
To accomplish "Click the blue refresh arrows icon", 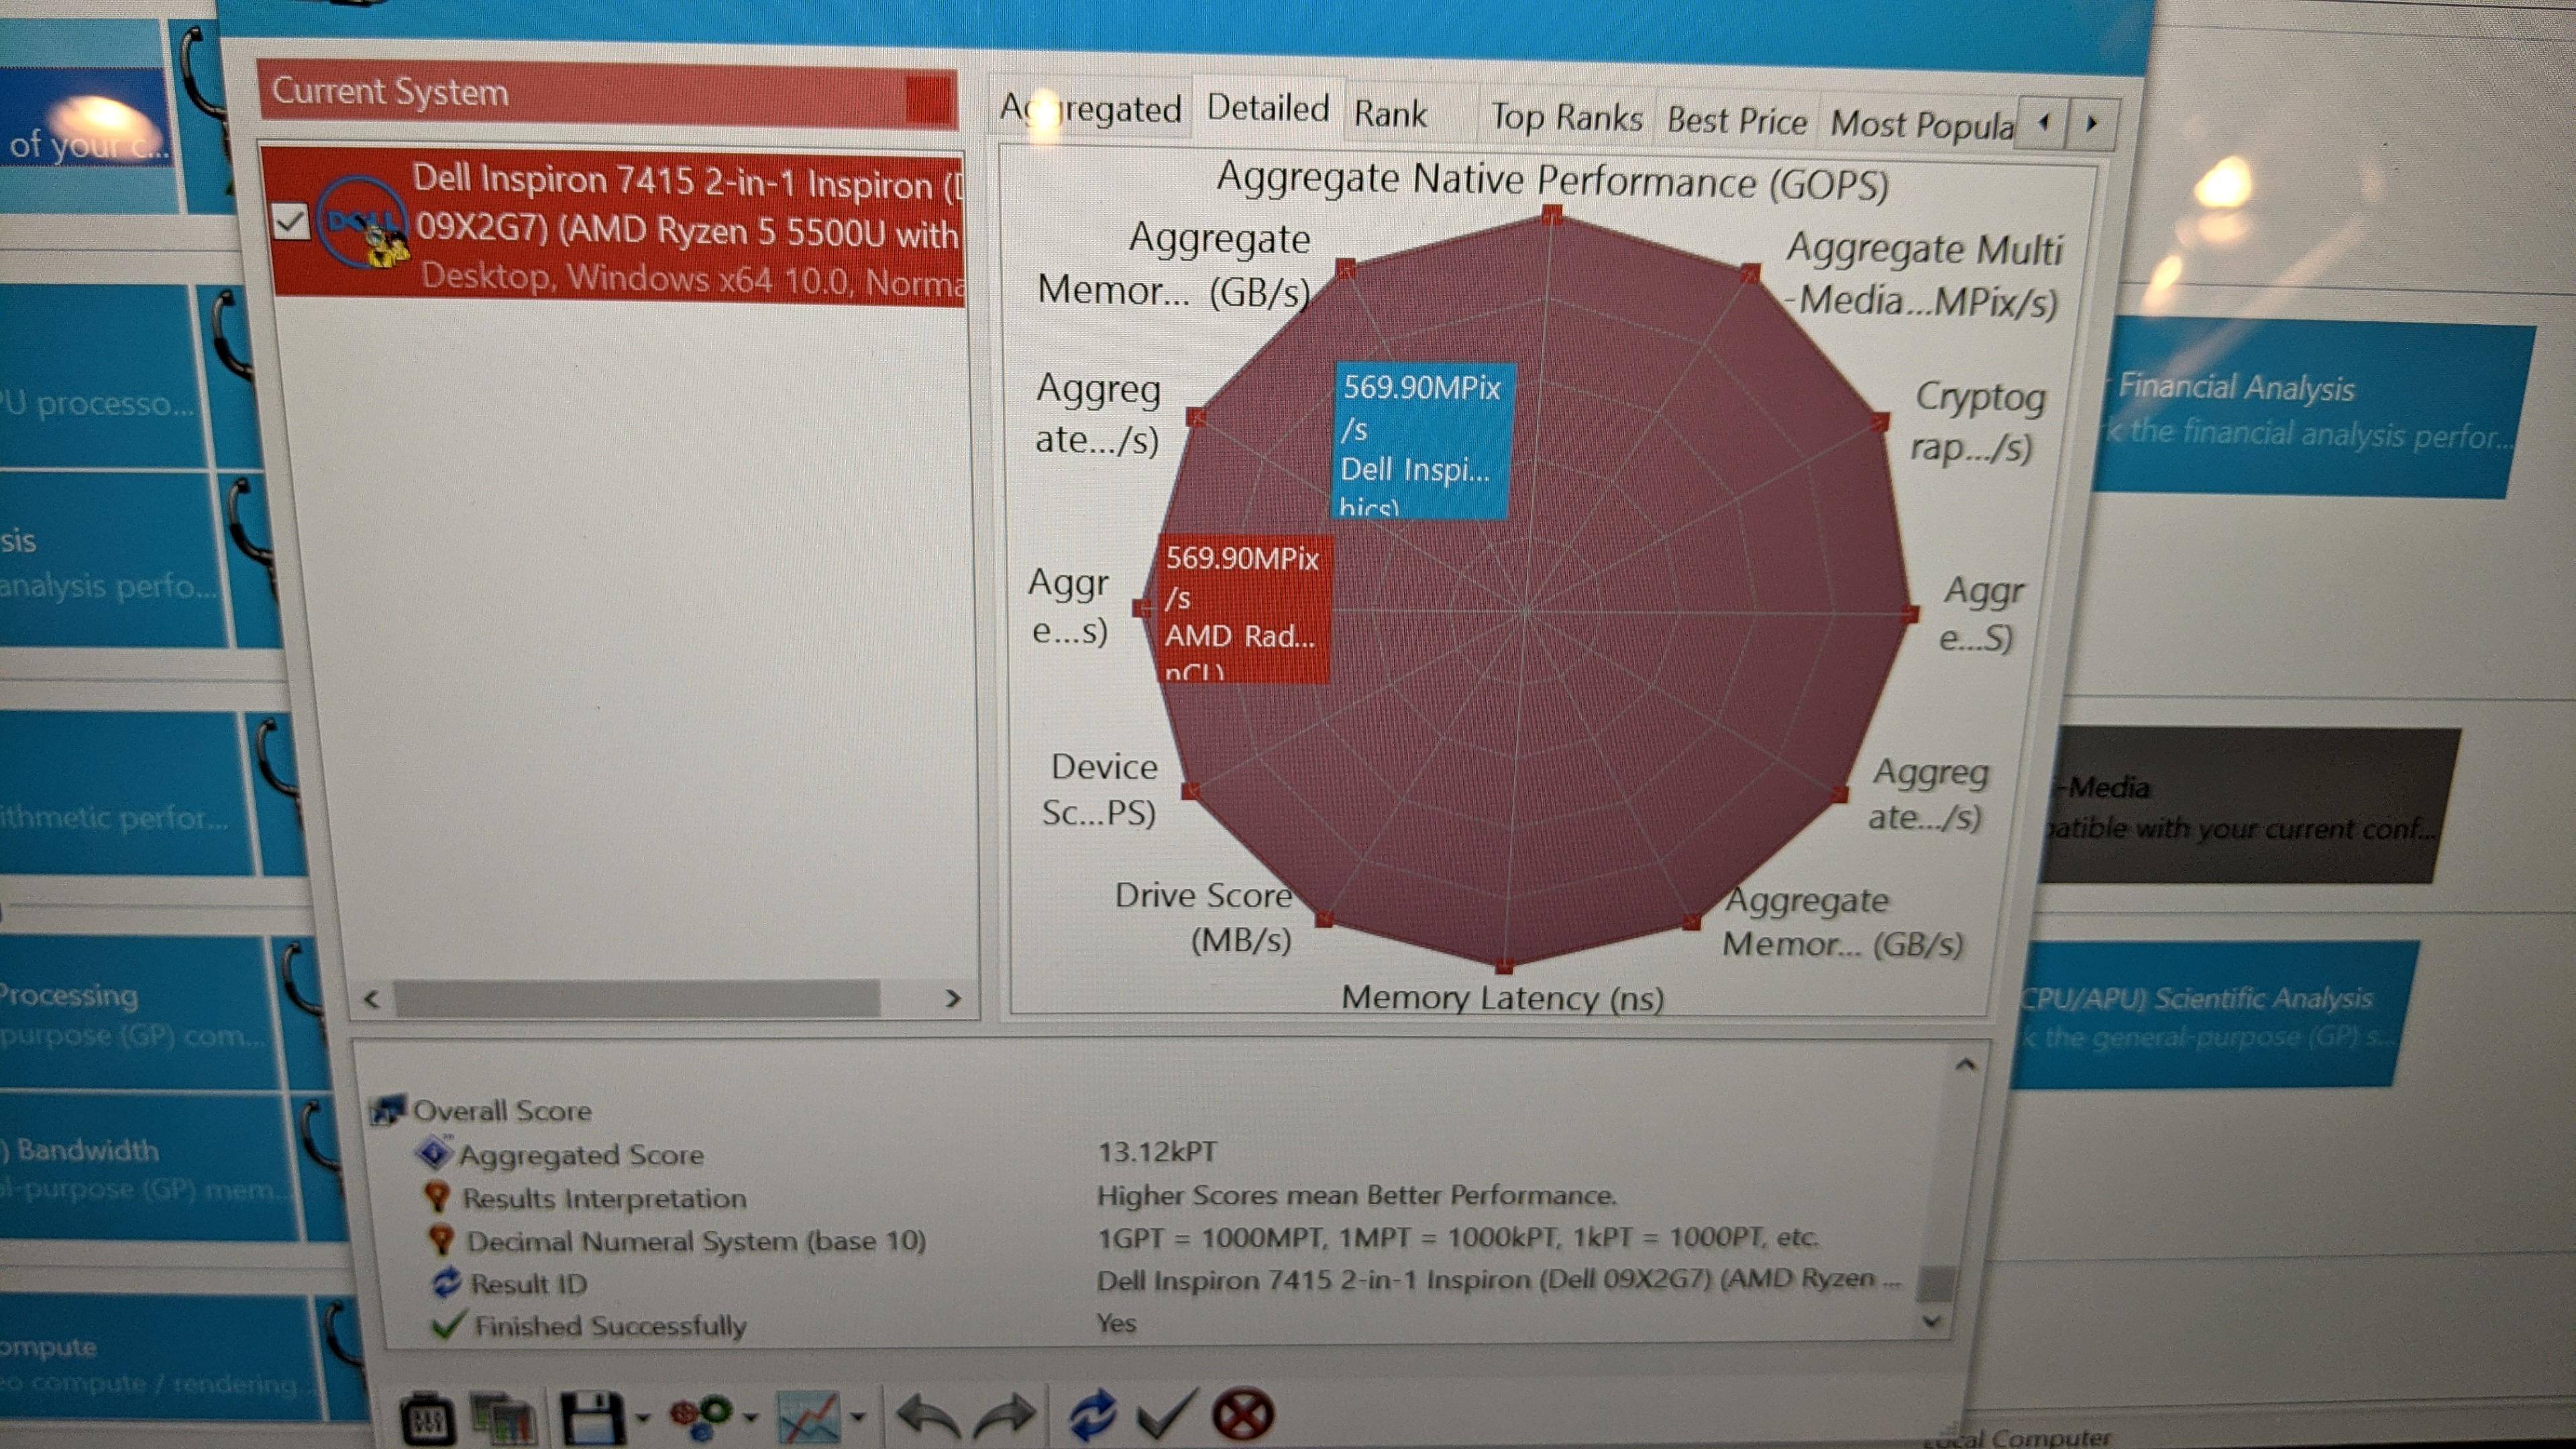I will click(x=1092, y=1415).
